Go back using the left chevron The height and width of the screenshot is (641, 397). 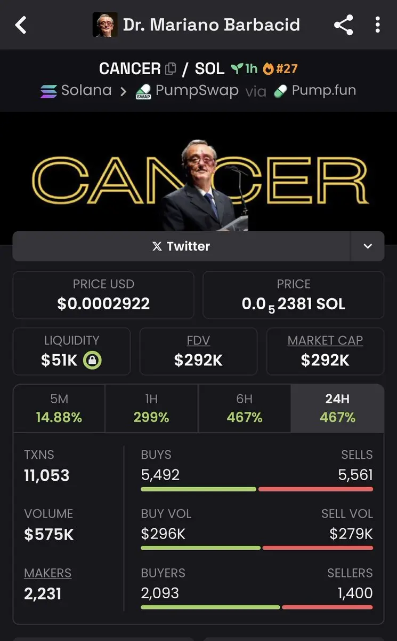click(x=21, y=25)
